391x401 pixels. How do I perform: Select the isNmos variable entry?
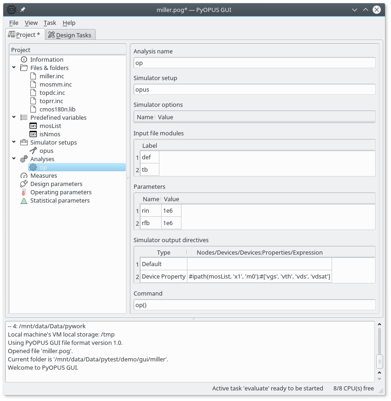point(50,134)
